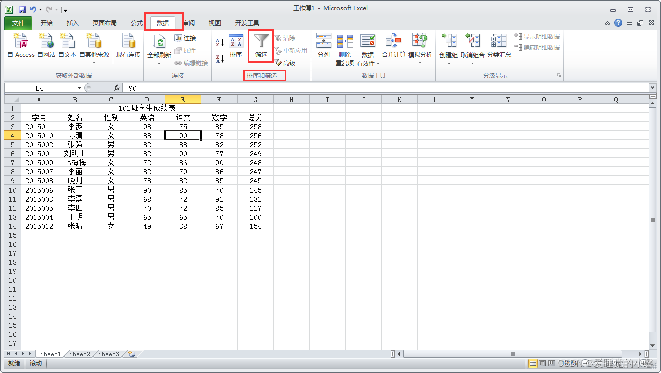Customize Quick Access Toolbar dropdown
Image resolution: width=661 pixels, height=373 pixels.
[x=66, y=10]
